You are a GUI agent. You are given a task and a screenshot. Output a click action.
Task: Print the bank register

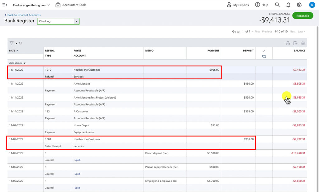288,43
